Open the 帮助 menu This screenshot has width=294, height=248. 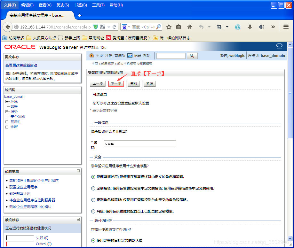(x=116, y=5)
